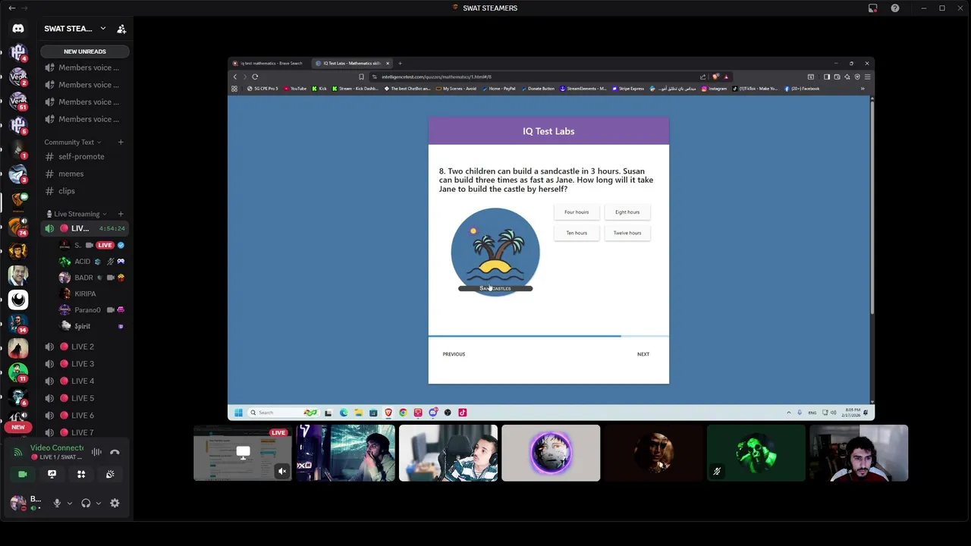971x546 pixels.
Task: Return to the PREVIOUS quiz question
Action: coord(454,354)
